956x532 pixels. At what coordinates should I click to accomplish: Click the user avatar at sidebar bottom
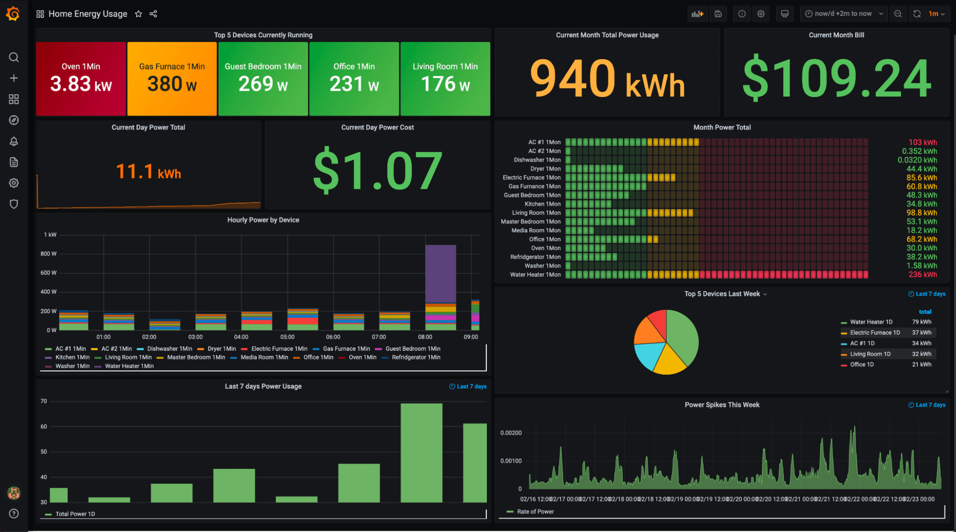[14, 493]
